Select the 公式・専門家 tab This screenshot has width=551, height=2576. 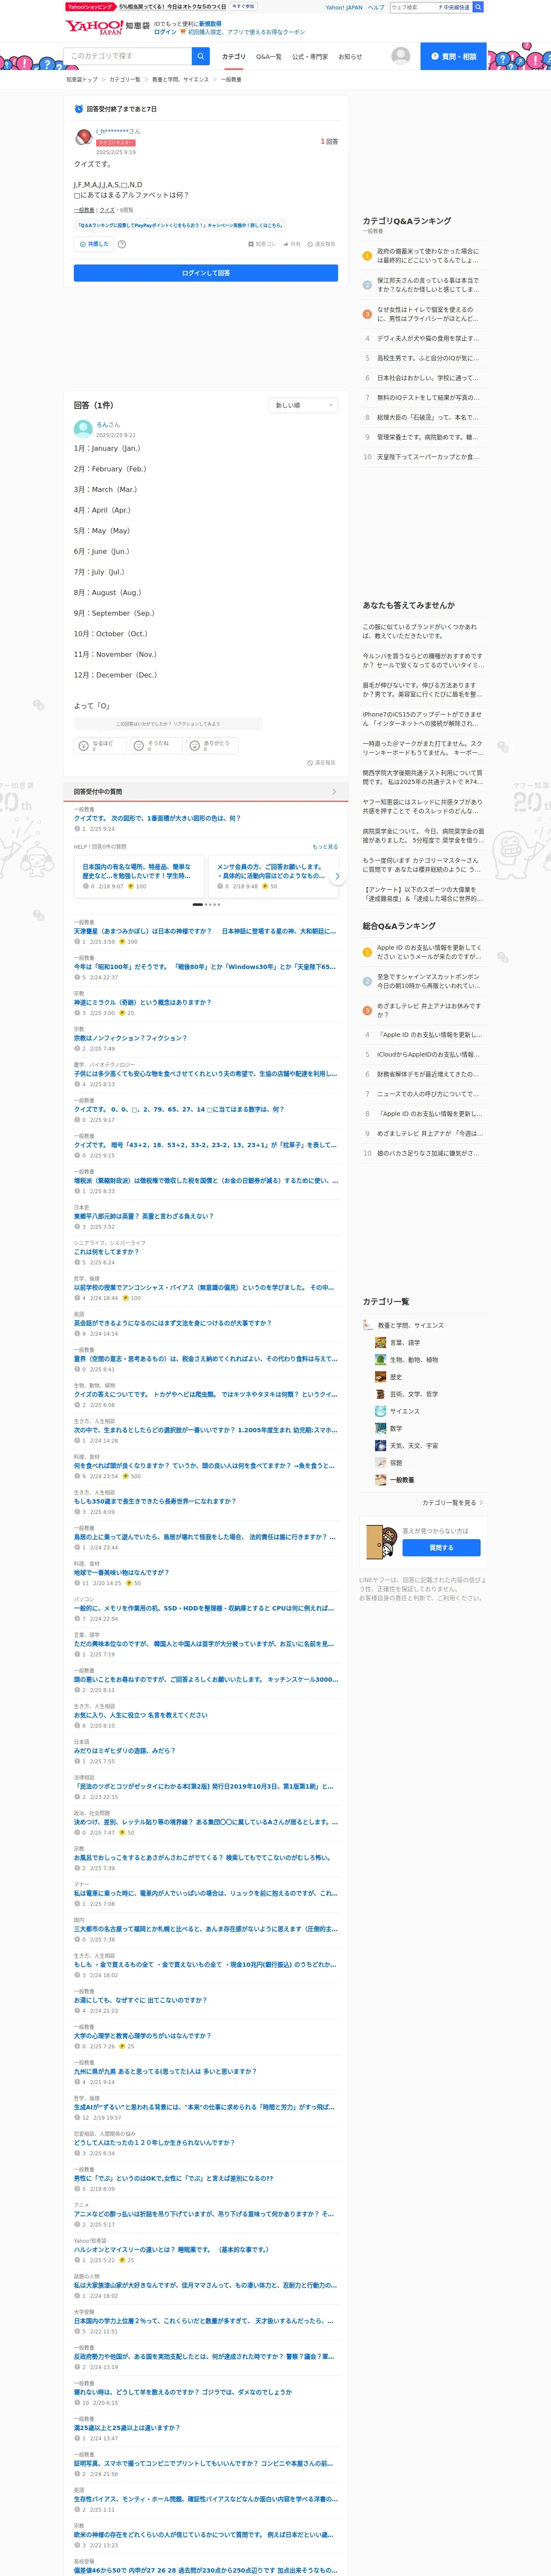pyautogui.click(x=310, y=57)
